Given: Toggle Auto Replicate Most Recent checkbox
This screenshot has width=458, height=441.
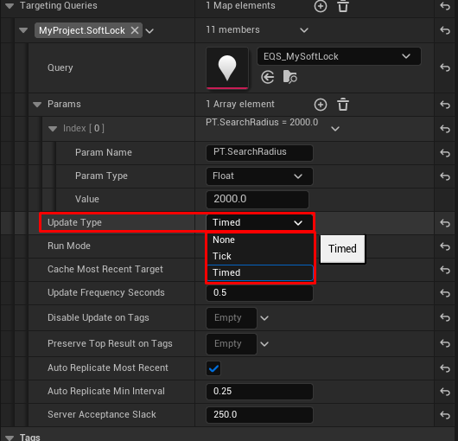Looking at the screenshot, I should 213,368.
